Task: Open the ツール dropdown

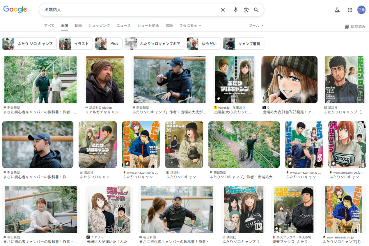Action: 256,26
